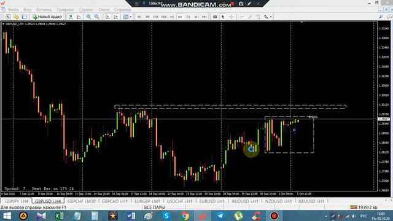This screenshot has width=393, height=221.
Task: Switch chart to bar chart type
Action: point(71,17)
